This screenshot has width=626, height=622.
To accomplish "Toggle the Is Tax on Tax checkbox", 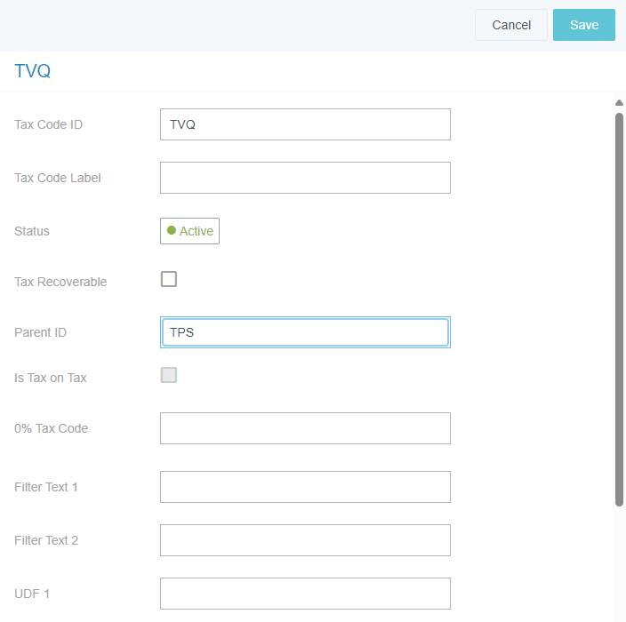I will click(169, 375).
